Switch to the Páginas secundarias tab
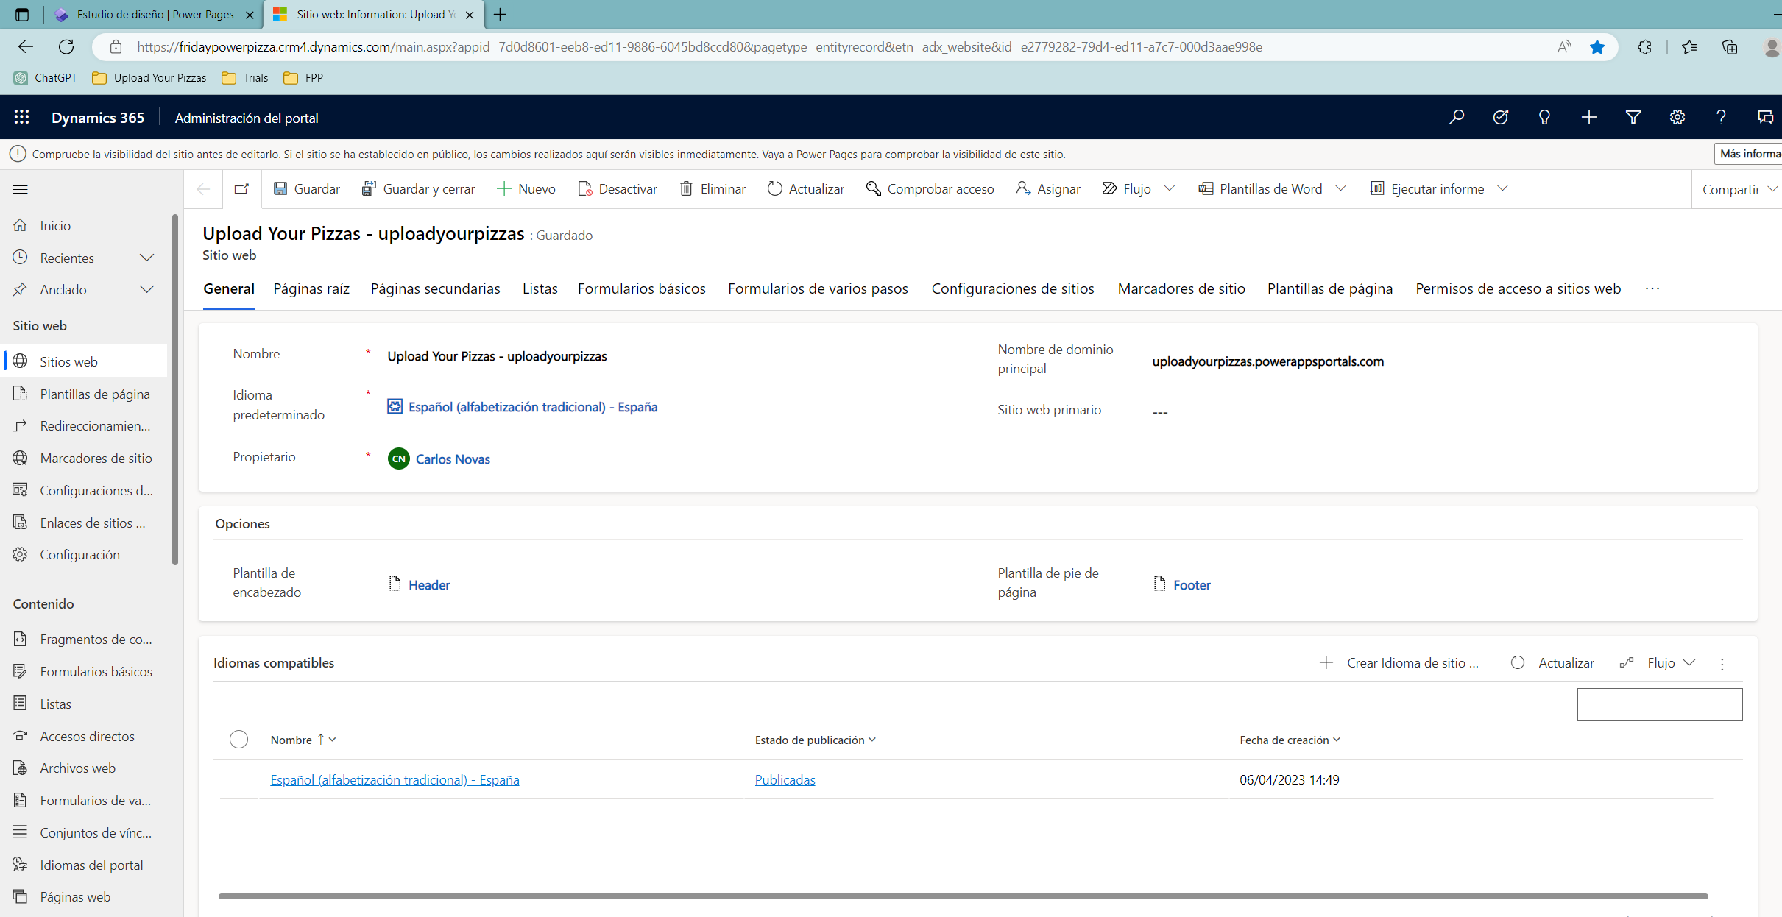 coord(435,288)
